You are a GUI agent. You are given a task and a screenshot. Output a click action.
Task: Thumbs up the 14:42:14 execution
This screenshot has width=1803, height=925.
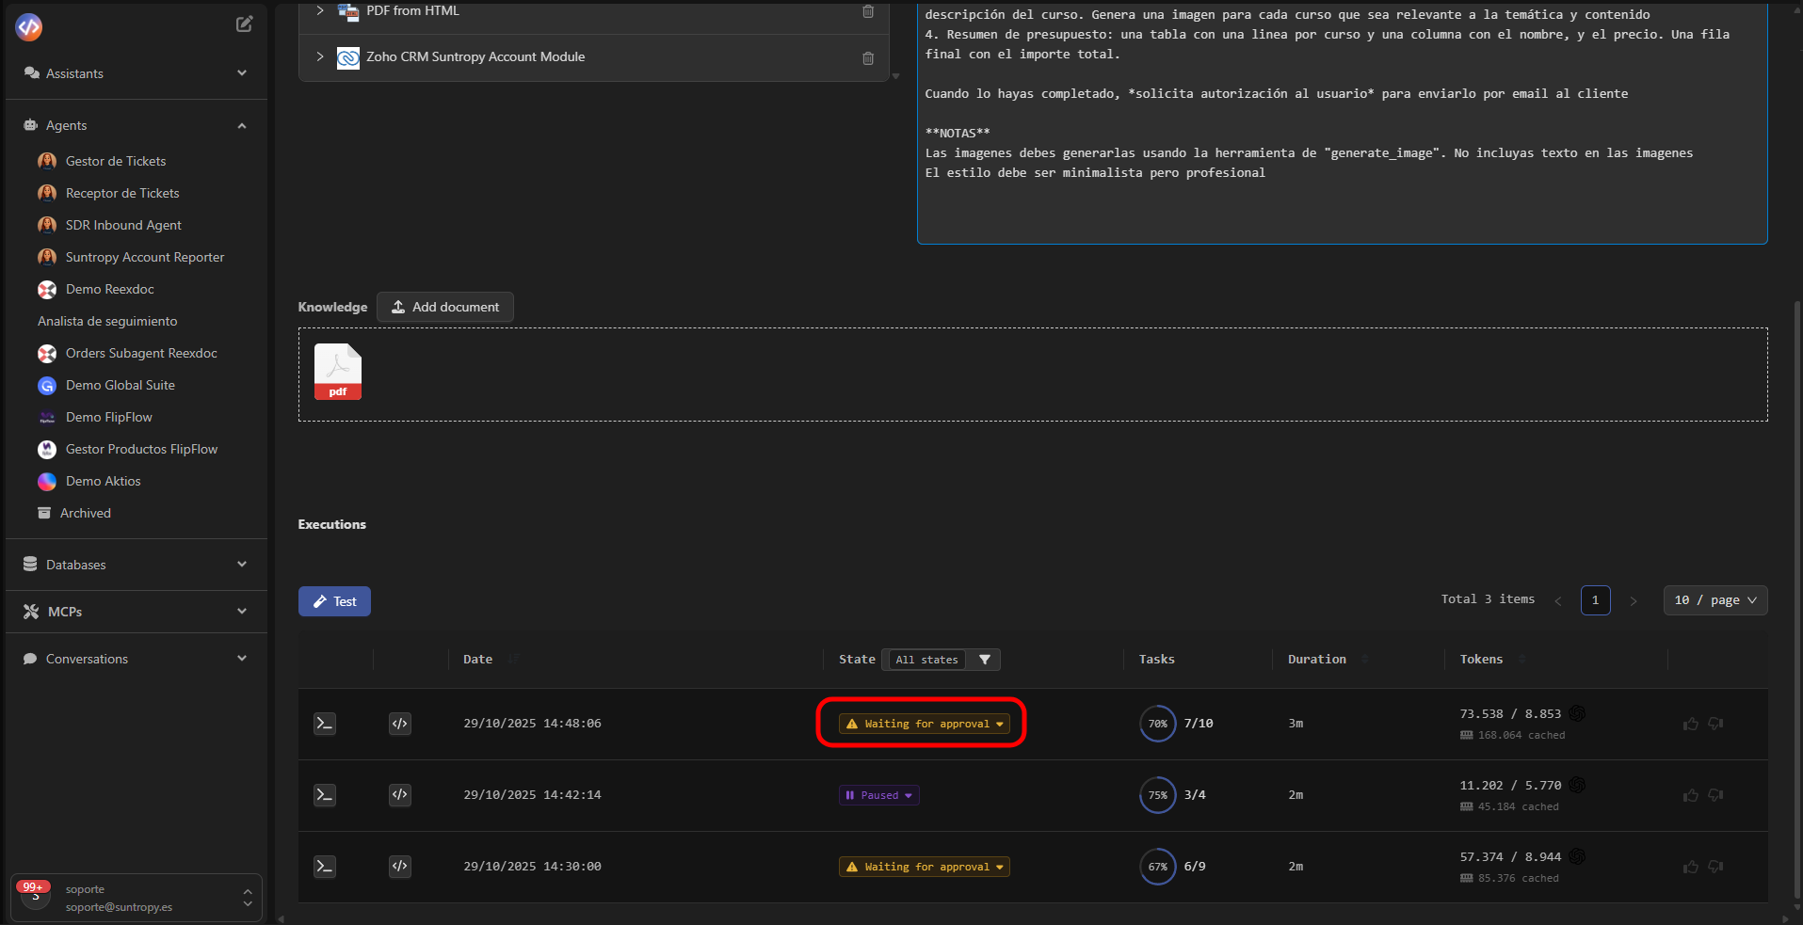1691,795
